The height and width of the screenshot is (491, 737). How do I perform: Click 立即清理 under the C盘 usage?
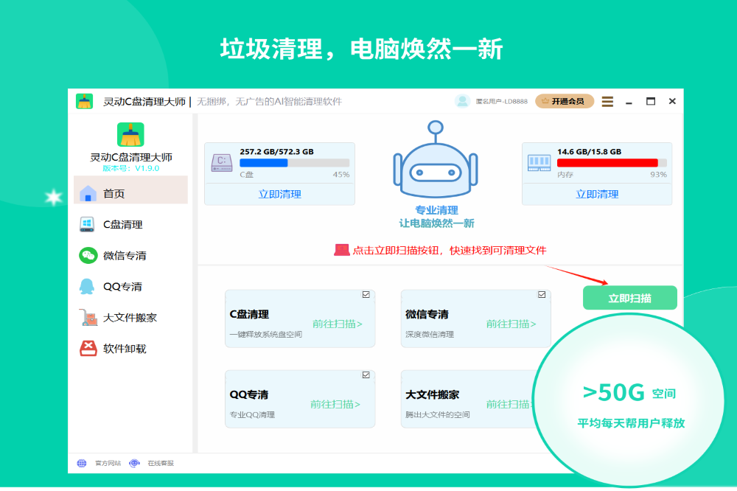tap(279, 195)
